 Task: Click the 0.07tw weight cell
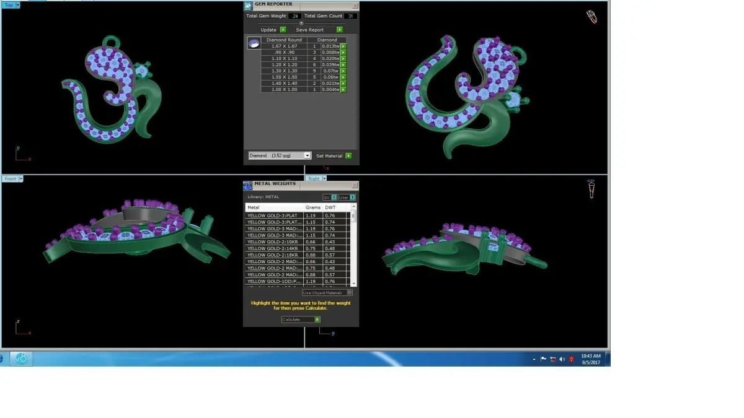(330, 71)
